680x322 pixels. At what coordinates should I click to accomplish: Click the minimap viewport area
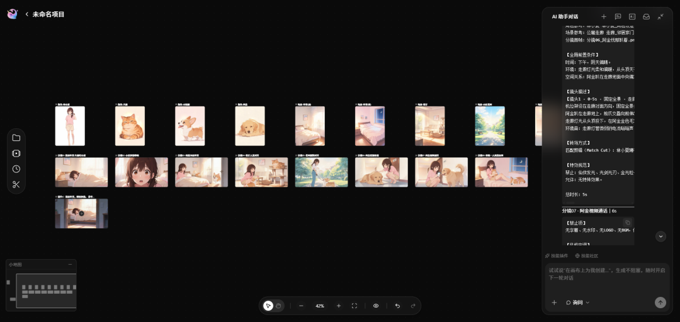pos(47,291)
